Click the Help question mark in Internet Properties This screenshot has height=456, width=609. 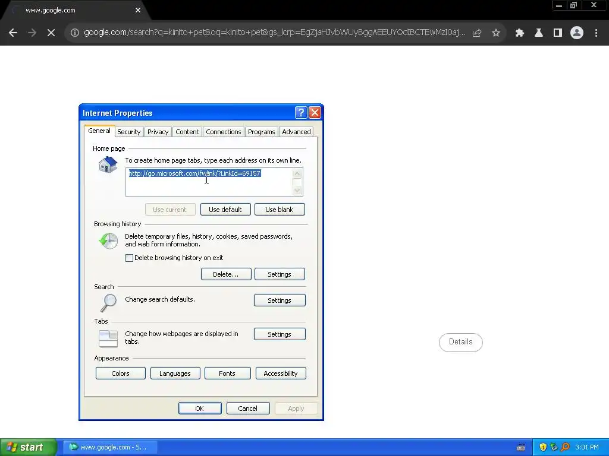click(x=301, y=113)
